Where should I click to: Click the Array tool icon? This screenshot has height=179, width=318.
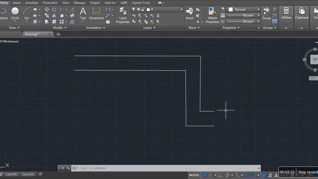tap(62, 21)
